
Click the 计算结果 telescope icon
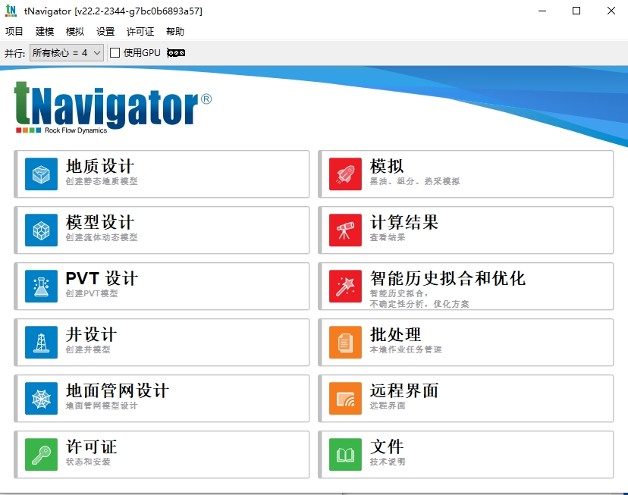pos(345,230)
